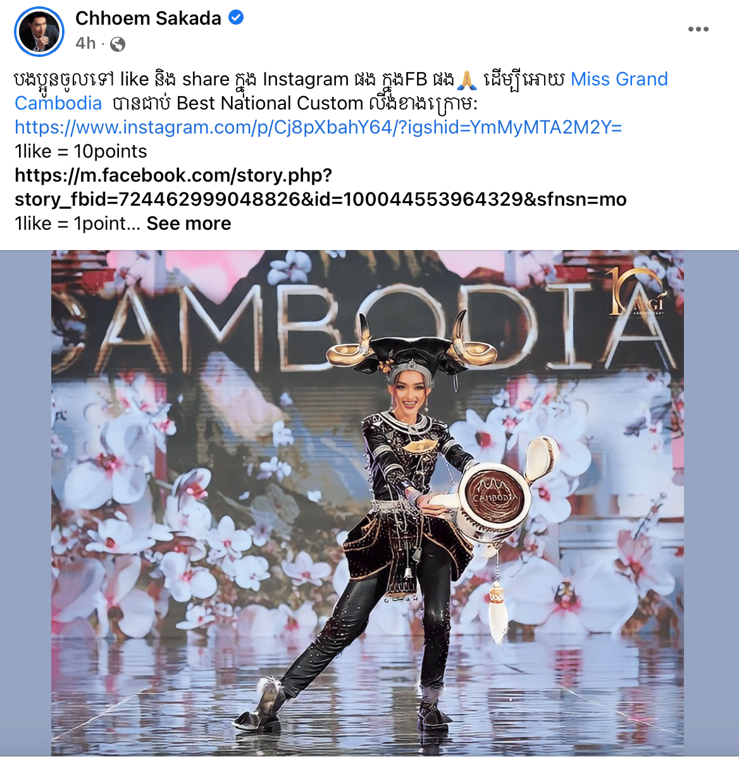Click the story_fbid parameter line of text

(321, 199)
